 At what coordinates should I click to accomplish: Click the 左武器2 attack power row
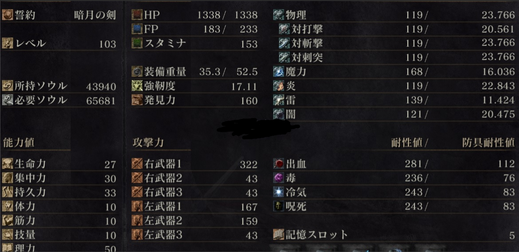[195, 220]
